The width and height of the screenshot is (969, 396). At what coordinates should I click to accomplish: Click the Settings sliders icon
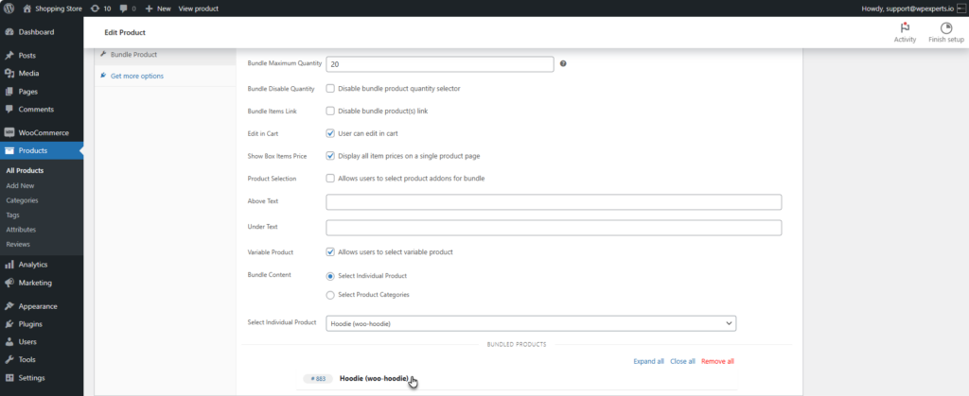[x=9, y=377]
